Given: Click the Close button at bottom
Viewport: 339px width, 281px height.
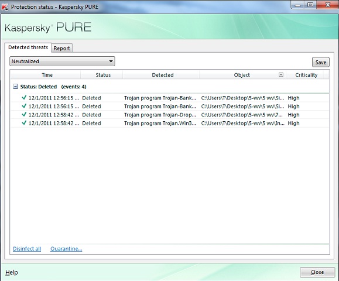Looking at the screenshot, I should 317,272.
